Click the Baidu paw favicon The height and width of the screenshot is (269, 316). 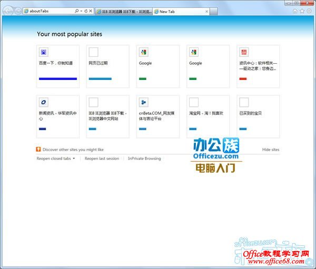point(44,52)
